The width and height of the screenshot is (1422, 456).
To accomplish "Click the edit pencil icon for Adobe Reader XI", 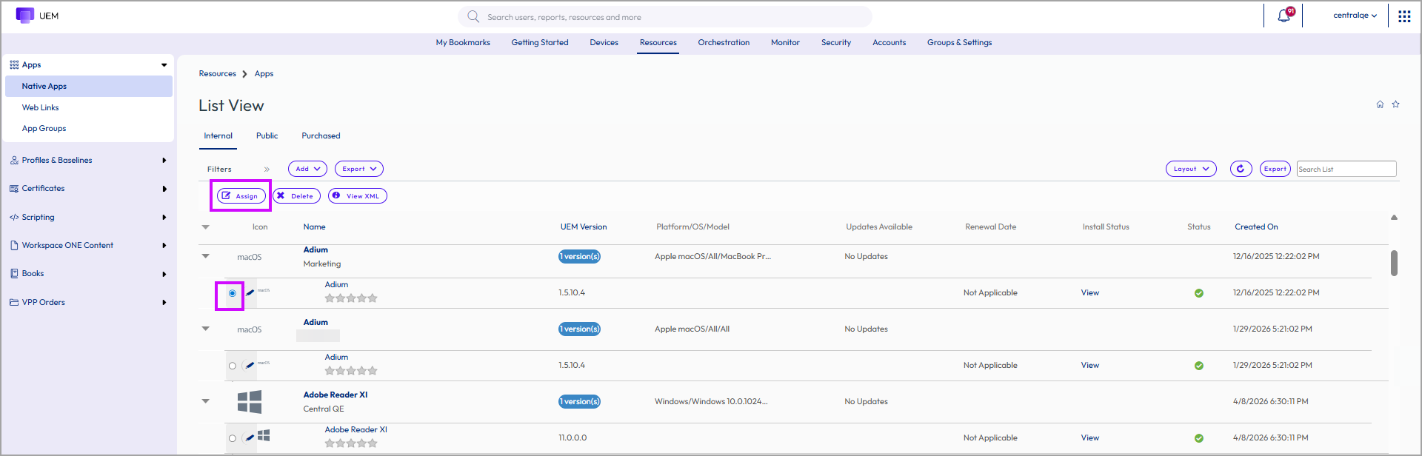I will (x=250, y=437).
